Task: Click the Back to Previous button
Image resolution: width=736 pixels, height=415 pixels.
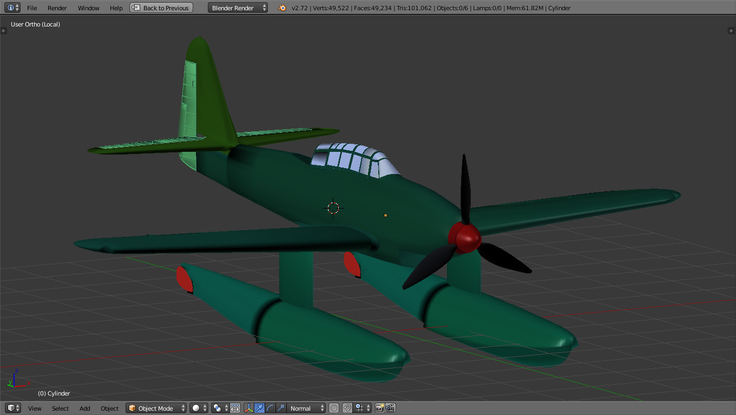Action: 161,8
